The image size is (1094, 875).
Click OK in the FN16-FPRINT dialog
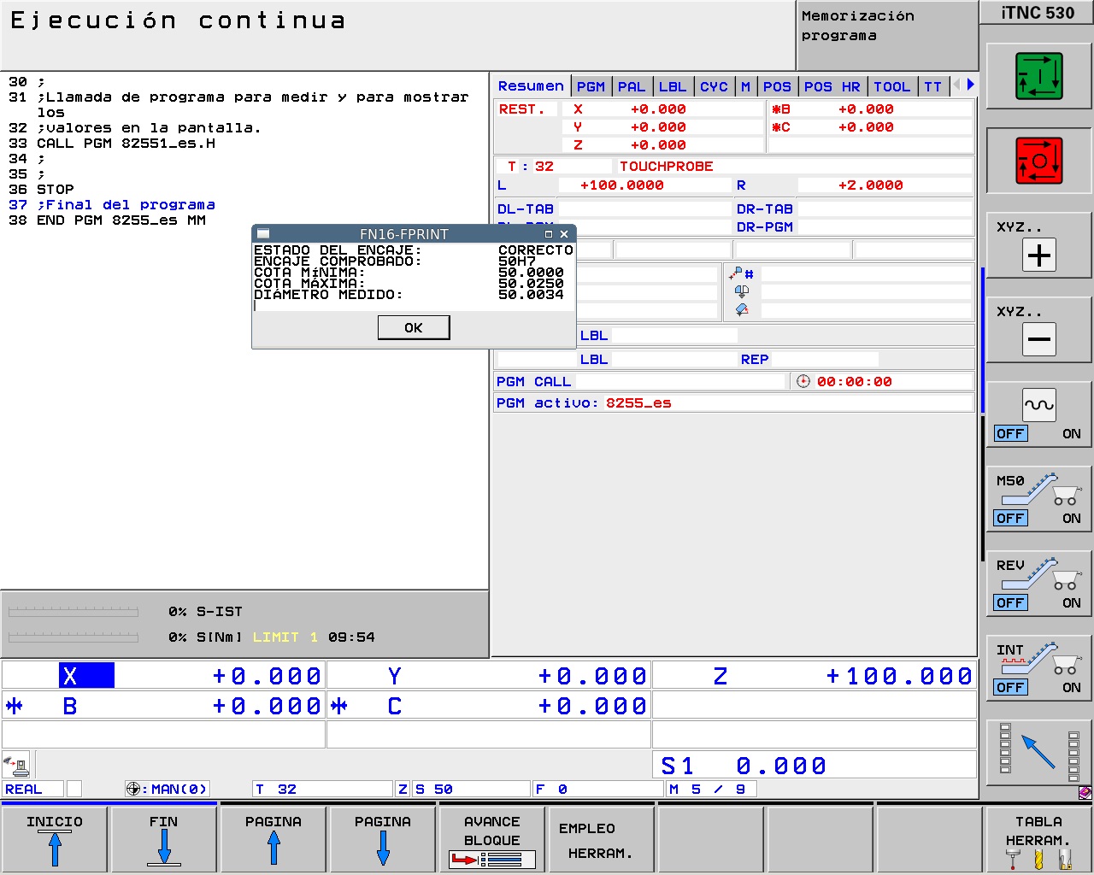414,327
